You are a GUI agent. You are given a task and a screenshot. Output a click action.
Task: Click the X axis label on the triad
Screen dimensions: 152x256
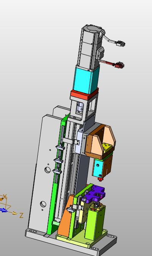click(x=5, y=196)
